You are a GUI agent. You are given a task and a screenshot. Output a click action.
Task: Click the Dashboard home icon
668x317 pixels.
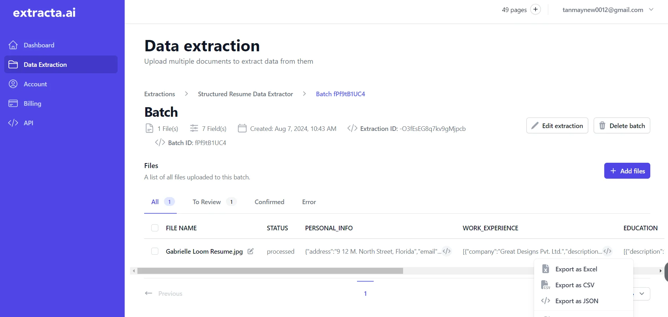click(13, 45)
